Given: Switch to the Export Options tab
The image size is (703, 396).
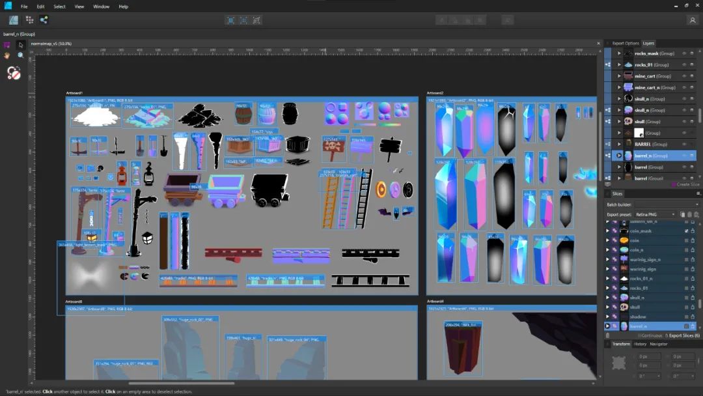Looking at the screenshot, I should point(626,44).
